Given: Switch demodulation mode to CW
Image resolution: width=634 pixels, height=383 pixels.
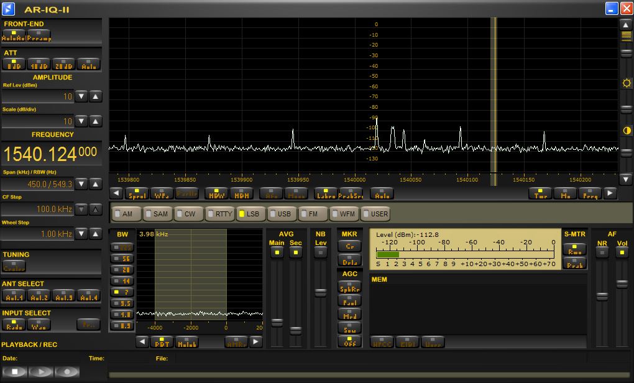Looking at the screenshot, I should (189, 214).
